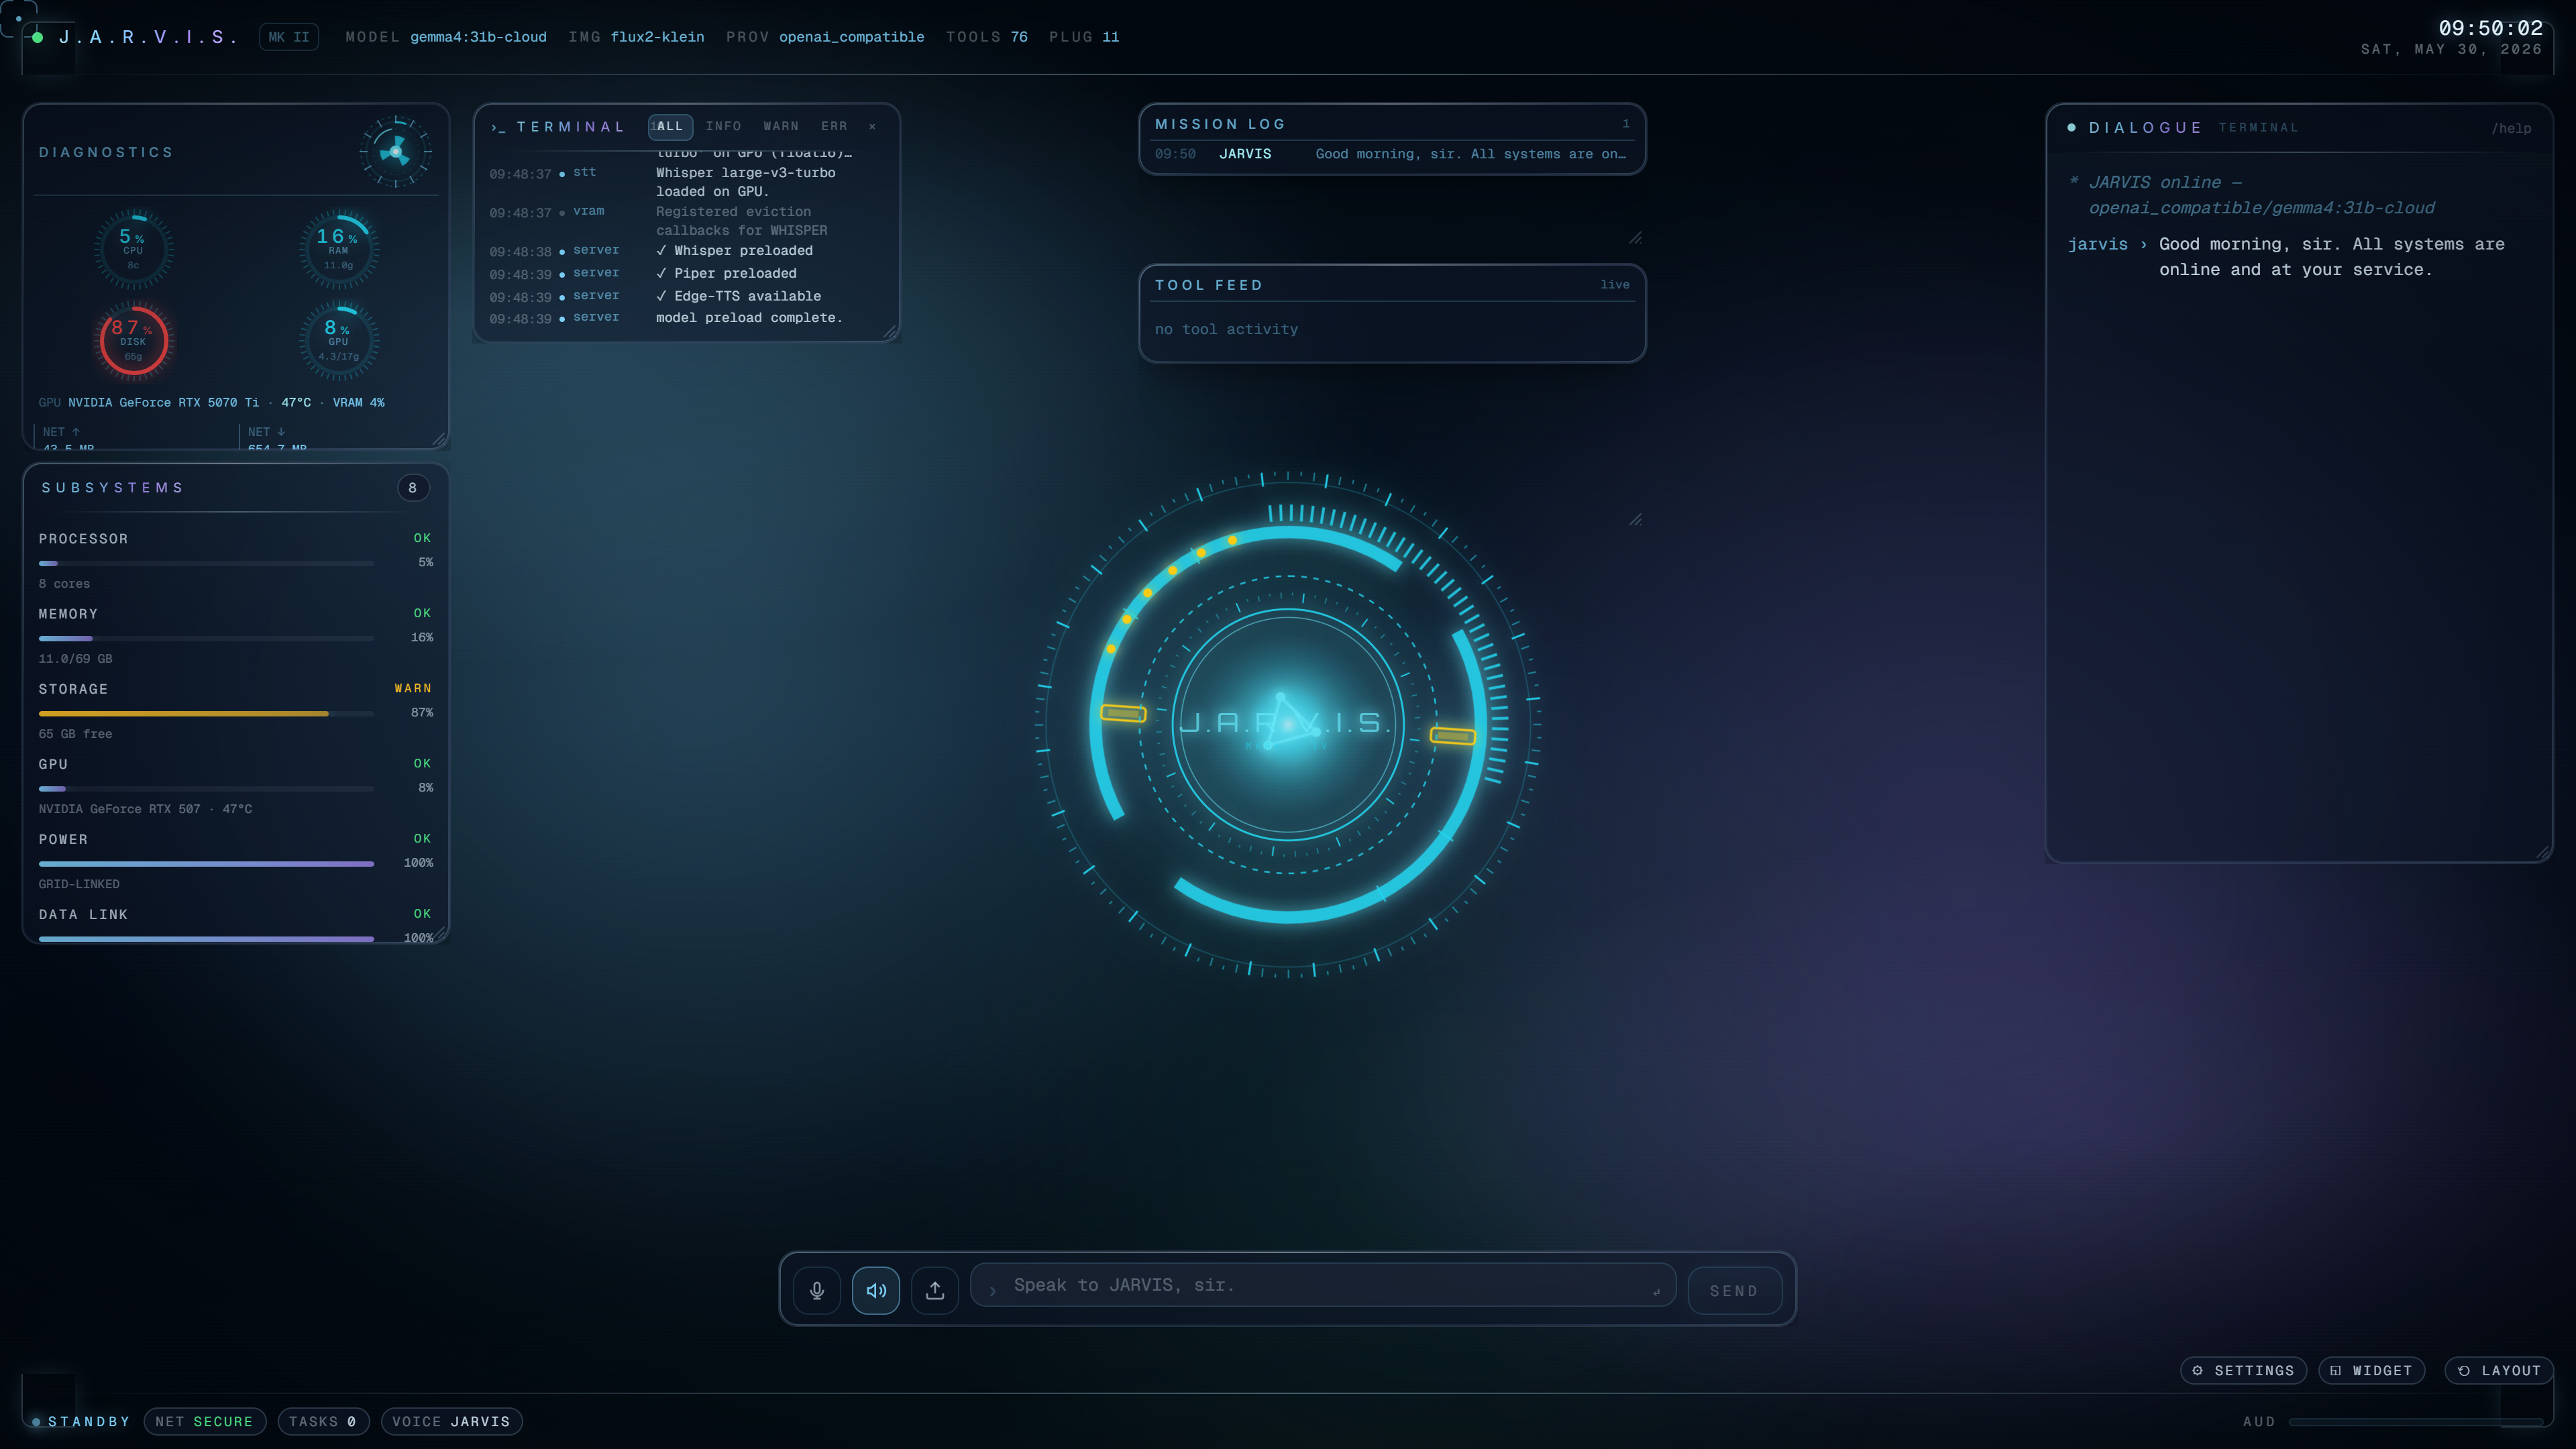Switch Dialogue to the TERMINAL tab
2576x1449 pixels.
pyautogui.click(x=2258, y=128)
